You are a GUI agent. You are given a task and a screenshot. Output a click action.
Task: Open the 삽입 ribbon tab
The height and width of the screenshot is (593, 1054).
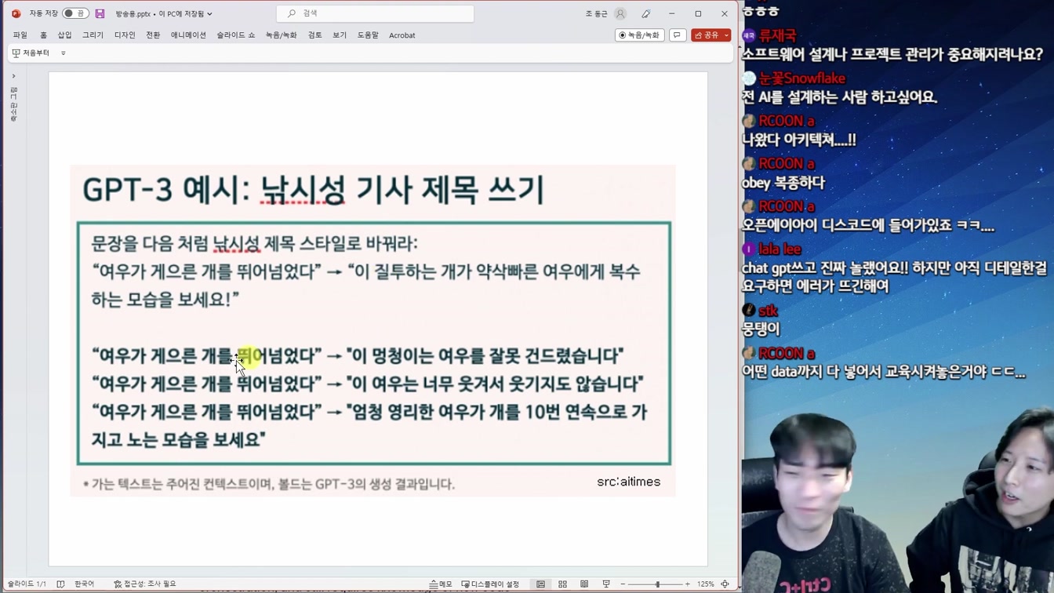(x=64, y=35)
